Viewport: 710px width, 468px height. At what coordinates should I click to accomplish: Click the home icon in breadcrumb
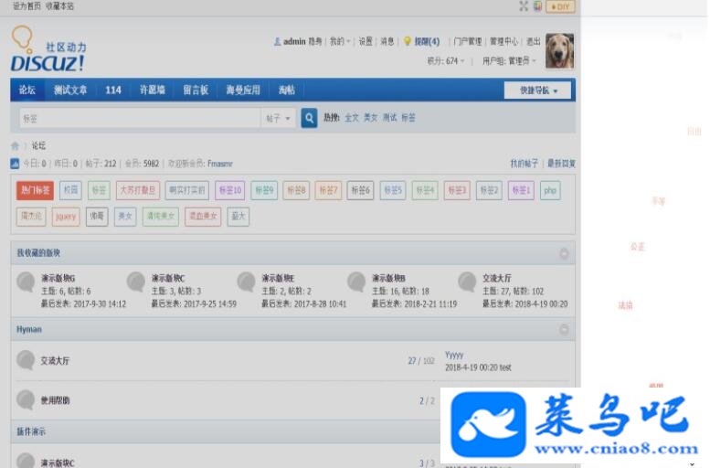click(x=15, y=146)
